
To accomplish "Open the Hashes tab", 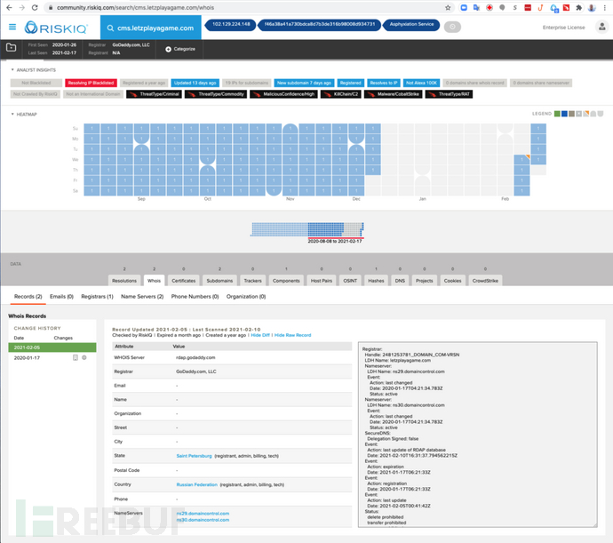I will pyautogui.click(x=376, y=281).
